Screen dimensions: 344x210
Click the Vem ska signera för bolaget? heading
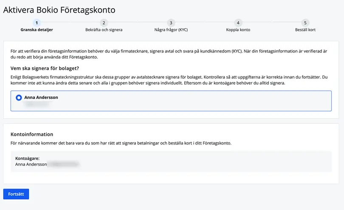coord(45,68)
